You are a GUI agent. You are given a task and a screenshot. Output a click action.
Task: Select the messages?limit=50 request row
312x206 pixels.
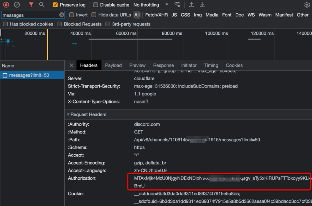click(32, 75)
